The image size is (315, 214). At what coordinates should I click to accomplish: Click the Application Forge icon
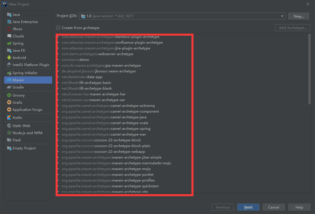[9, 109]
